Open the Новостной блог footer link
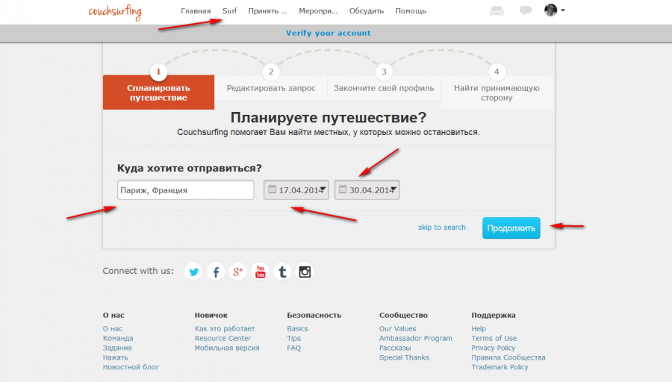 pos(131,367)
